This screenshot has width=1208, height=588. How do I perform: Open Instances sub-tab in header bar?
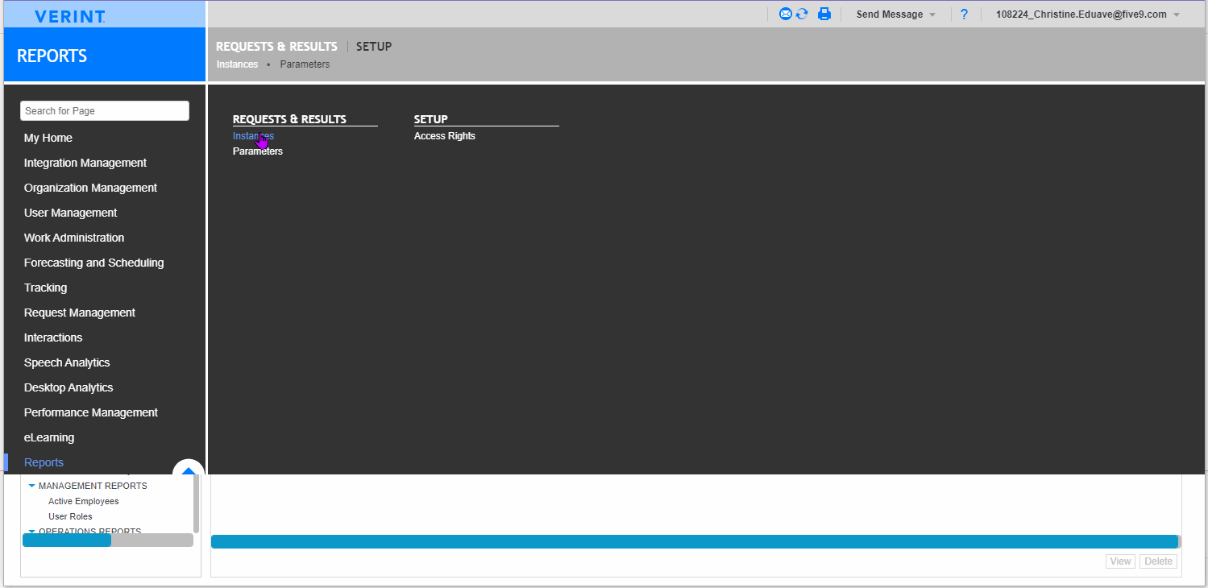(237, 64)
